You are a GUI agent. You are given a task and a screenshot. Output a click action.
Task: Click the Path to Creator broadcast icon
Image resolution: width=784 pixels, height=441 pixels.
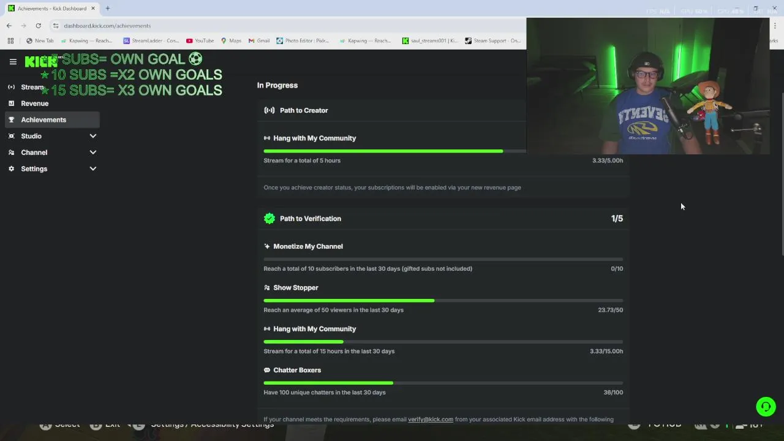(269, 110)
